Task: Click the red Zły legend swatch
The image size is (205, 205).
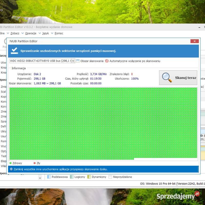Action: click(35, 163)
